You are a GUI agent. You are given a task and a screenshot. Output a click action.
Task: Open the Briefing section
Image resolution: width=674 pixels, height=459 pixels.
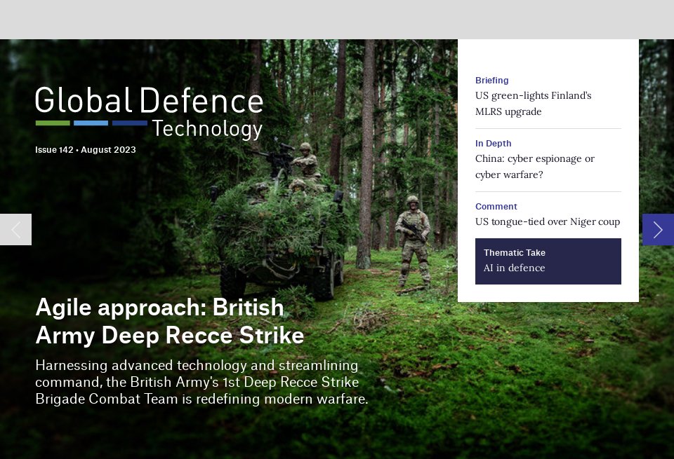[x=491, y=80]
